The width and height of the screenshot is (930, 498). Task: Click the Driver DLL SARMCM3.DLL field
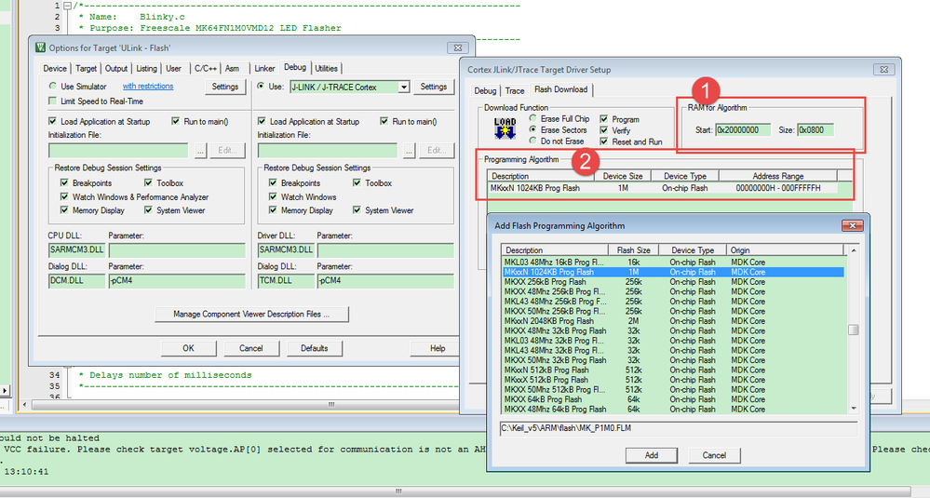pyautogui.click(x=286, y=250)
